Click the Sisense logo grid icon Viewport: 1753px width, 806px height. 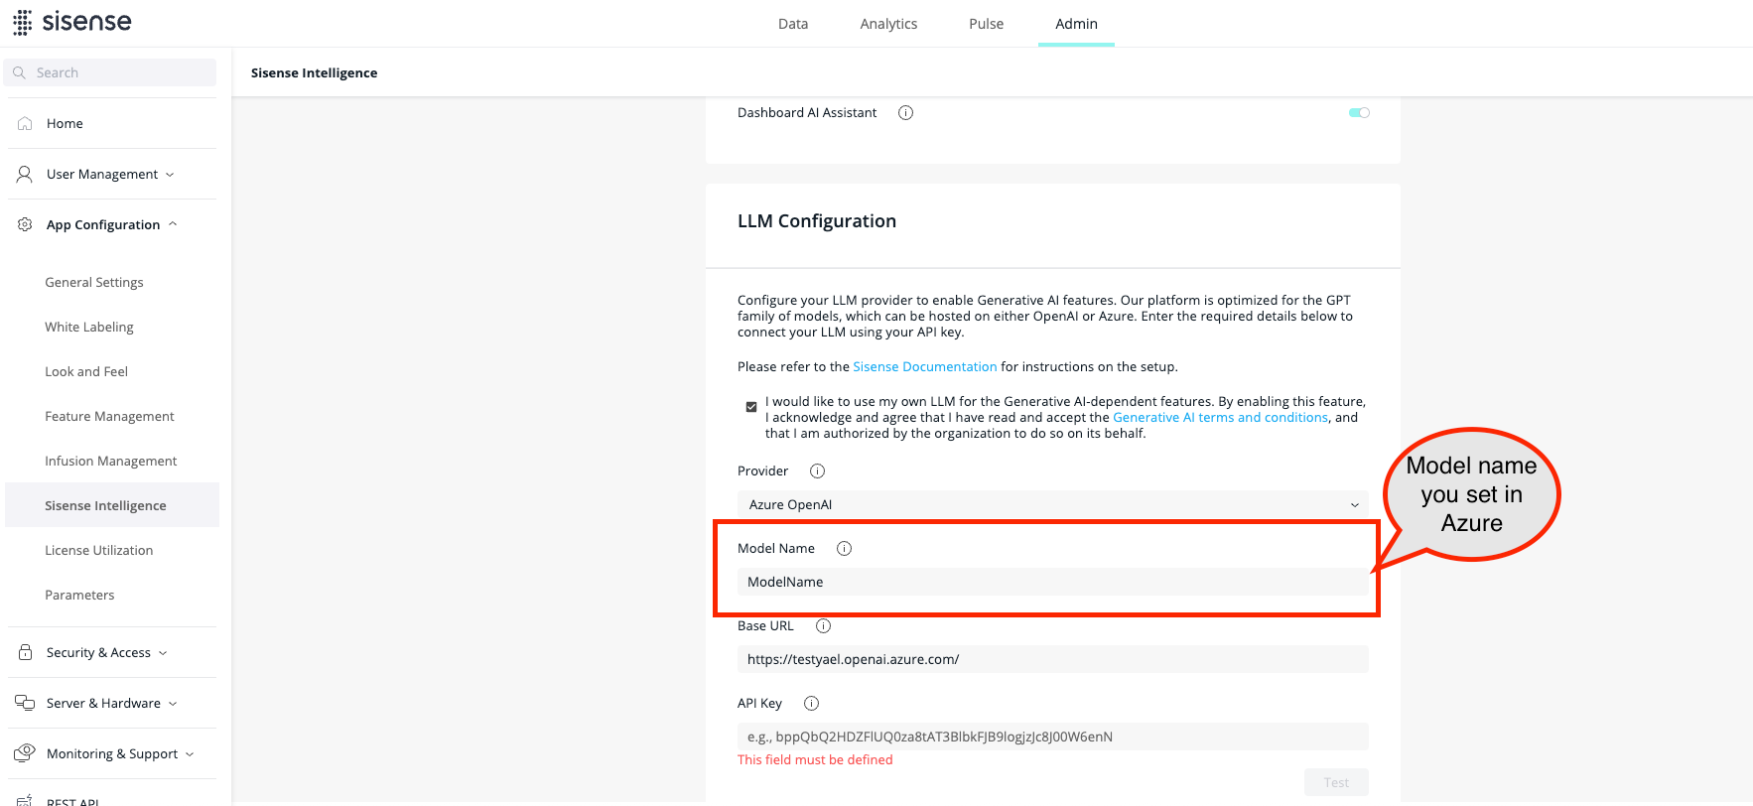coord(22,23)
